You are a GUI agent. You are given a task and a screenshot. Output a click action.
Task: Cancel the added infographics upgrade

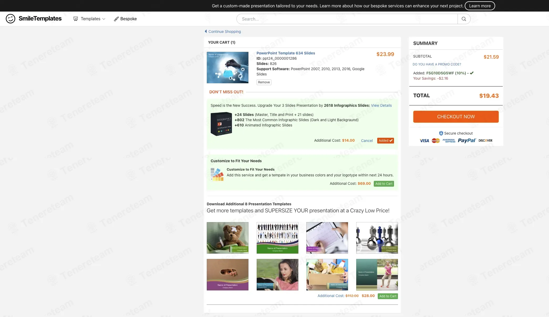367,141
